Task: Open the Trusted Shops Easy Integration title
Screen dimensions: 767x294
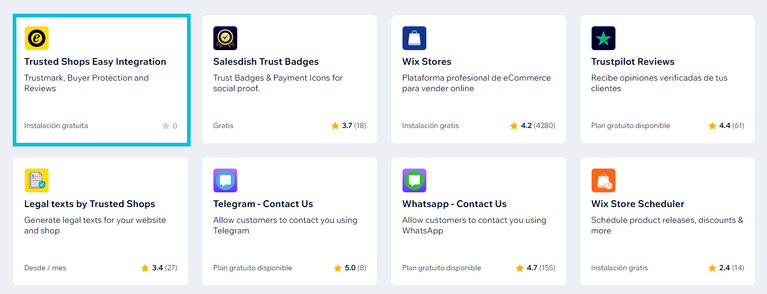Action: tap(95, 62)
